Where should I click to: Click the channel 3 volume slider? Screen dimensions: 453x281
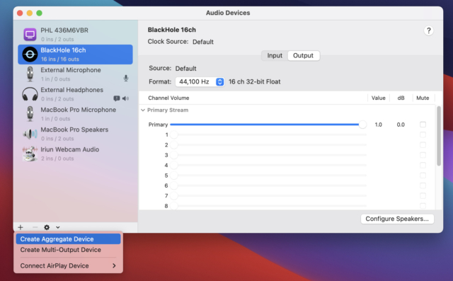tap(268, 155)
